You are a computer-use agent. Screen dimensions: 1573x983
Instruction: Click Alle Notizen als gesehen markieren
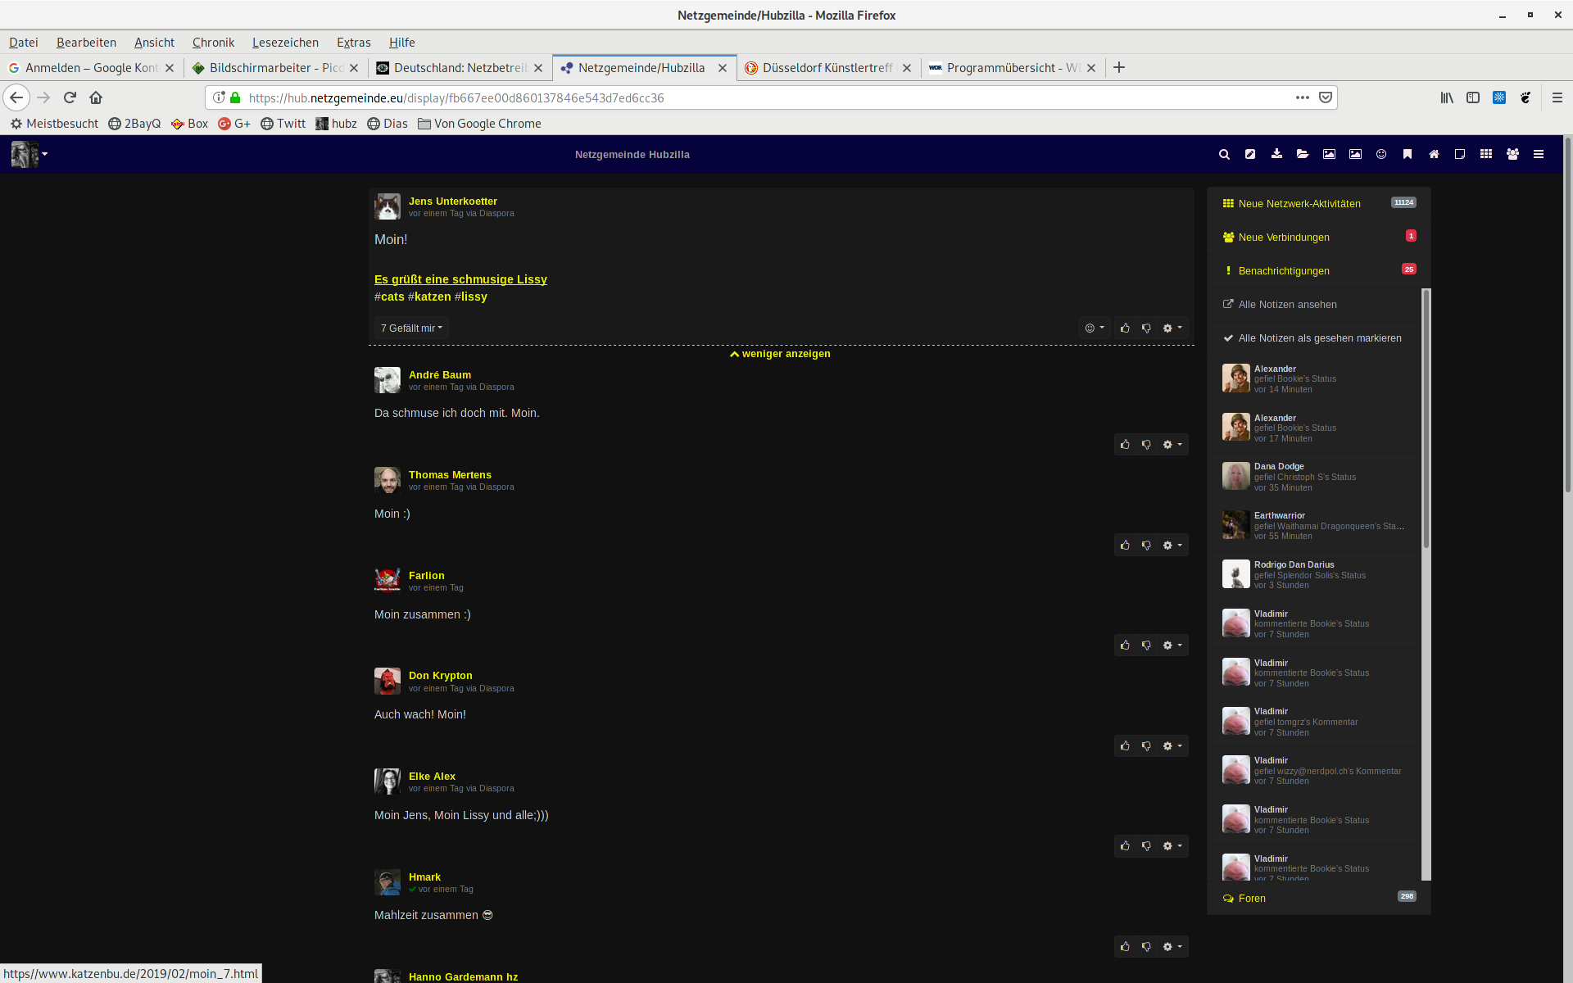tap(1314, 338)
